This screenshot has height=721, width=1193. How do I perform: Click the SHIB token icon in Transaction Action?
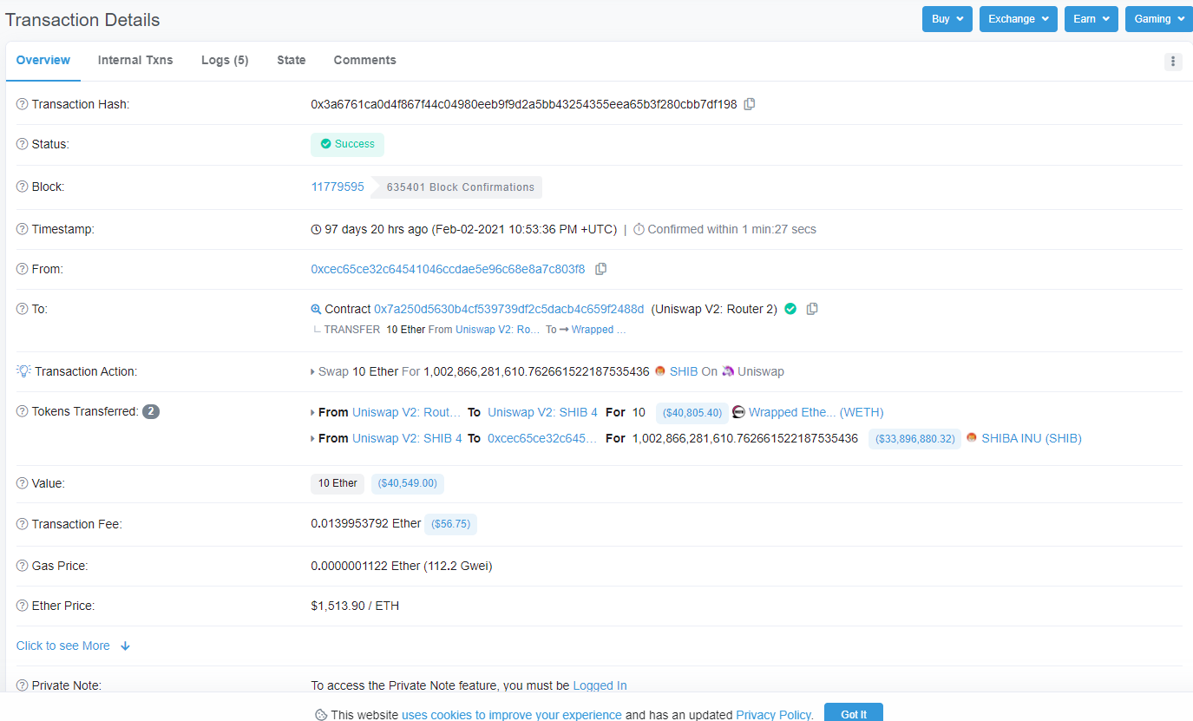(660, 371)
